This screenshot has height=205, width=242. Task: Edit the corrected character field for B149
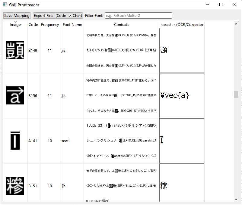(x=182, y=51)
